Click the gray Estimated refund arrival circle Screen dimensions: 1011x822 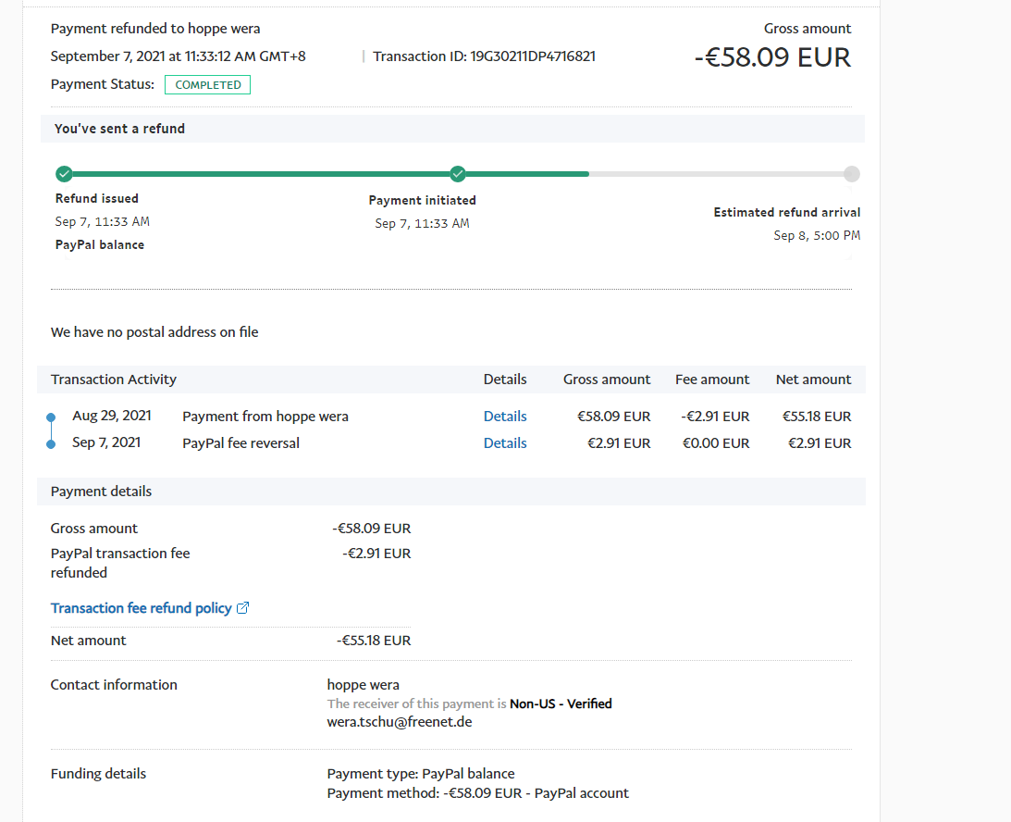(852, 174)
